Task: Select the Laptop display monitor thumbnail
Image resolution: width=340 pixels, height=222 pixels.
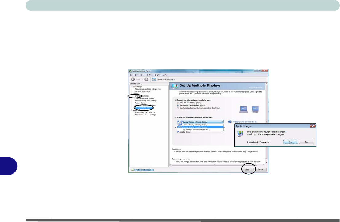Action: point(243,109)
